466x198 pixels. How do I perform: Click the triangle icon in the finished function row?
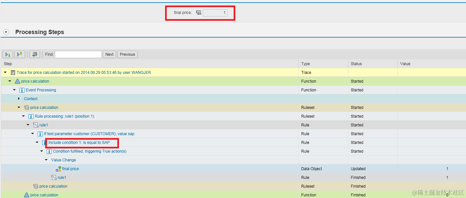(x=27, y=195)
